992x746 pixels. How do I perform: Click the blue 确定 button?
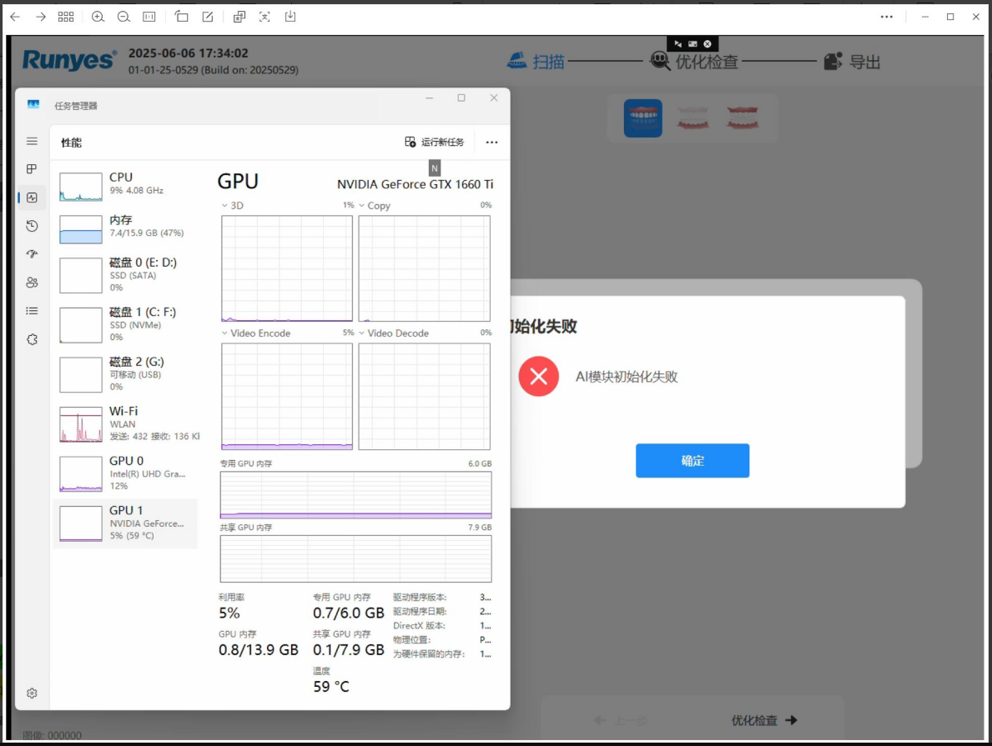pos(692,461)
